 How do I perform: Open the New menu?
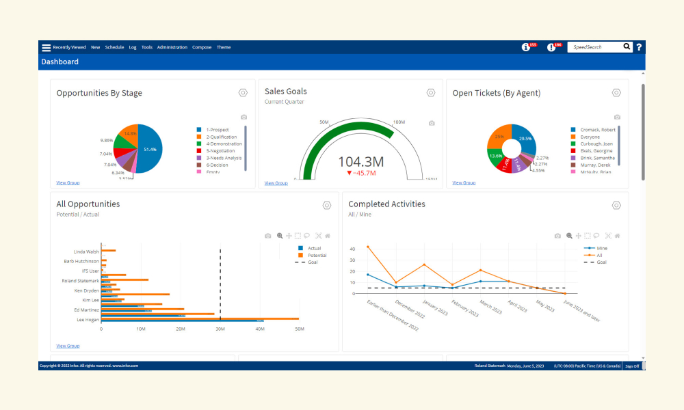tap(96, 47)
